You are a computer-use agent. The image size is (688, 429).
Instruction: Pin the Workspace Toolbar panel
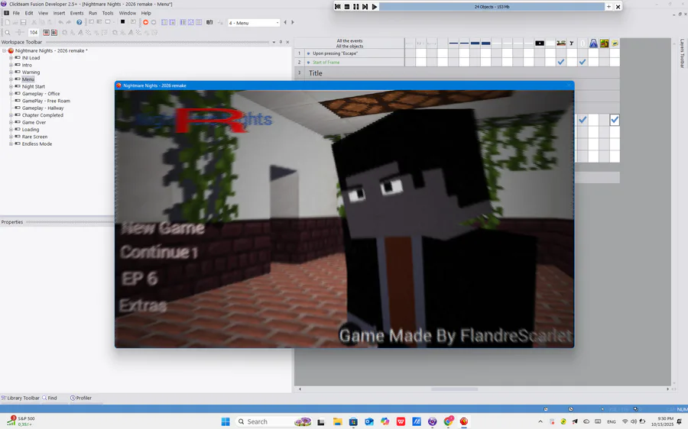click(281, 42)
